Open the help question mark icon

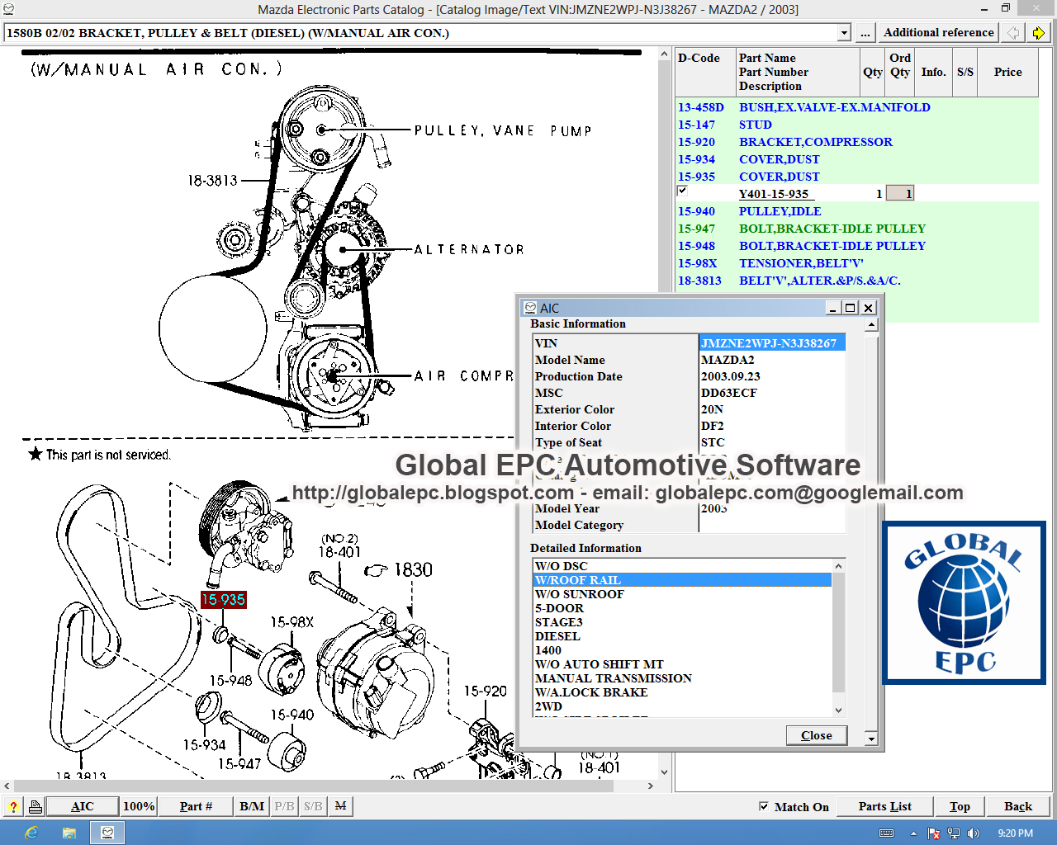(x=13, y=806)
